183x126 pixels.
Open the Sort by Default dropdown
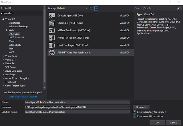coord(72,8)
